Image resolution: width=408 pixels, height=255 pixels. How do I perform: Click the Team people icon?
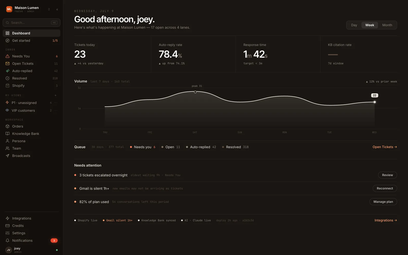(x=7, y=149)
